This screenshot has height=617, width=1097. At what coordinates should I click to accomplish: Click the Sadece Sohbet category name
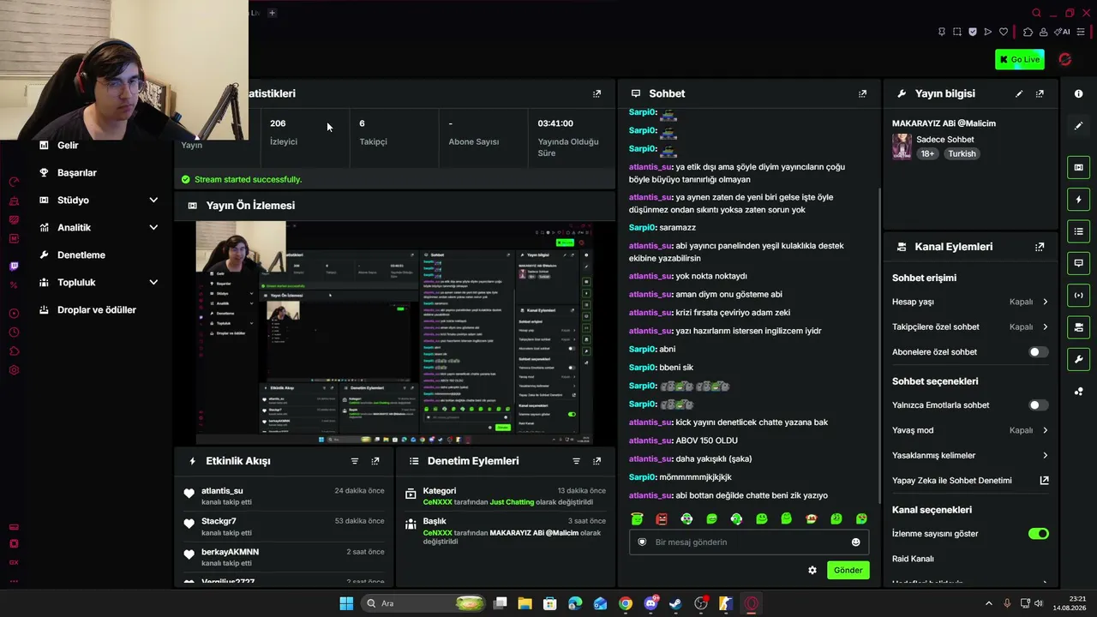tap(945, 140)
